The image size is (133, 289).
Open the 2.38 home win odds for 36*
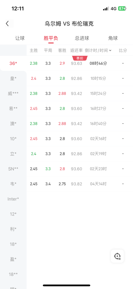click(34, 63)
